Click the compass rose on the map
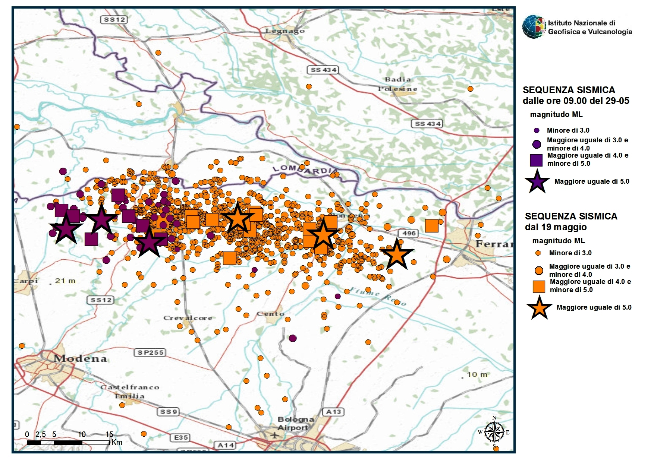Viewport: 654px width, 462px height. pos(494,432)
